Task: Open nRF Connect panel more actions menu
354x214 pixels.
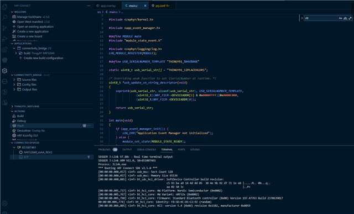Action: pos(88,6)
